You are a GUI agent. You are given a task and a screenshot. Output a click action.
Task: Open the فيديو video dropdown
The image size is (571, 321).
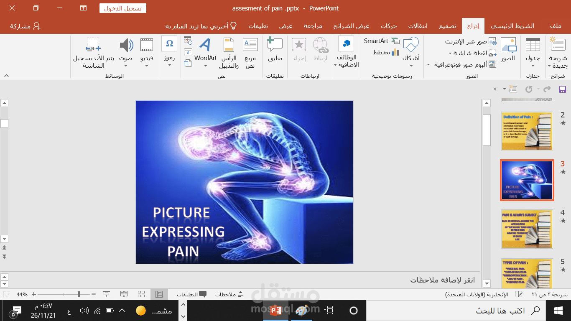146,52
